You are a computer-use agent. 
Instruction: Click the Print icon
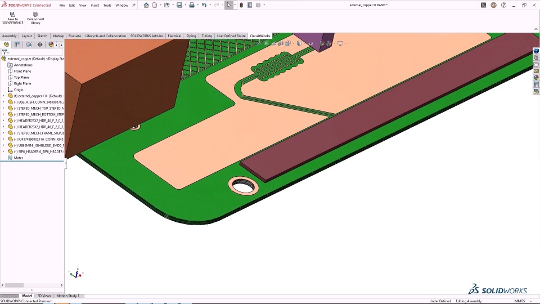192,5
